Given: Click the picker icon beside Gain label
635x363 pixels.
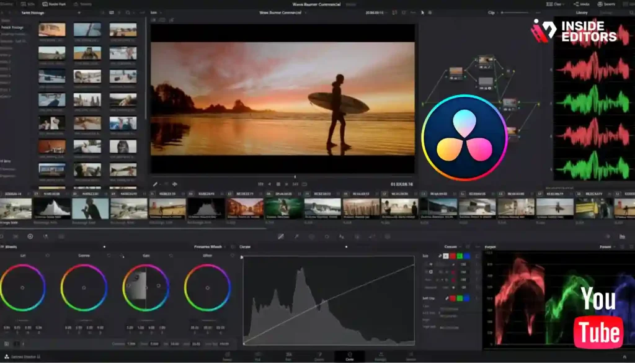Looking at the screenshot, I should click(122, 256).
